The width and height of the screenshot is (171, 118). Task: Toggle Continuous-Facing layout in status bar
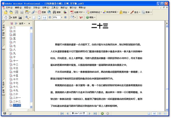[160, 113]
